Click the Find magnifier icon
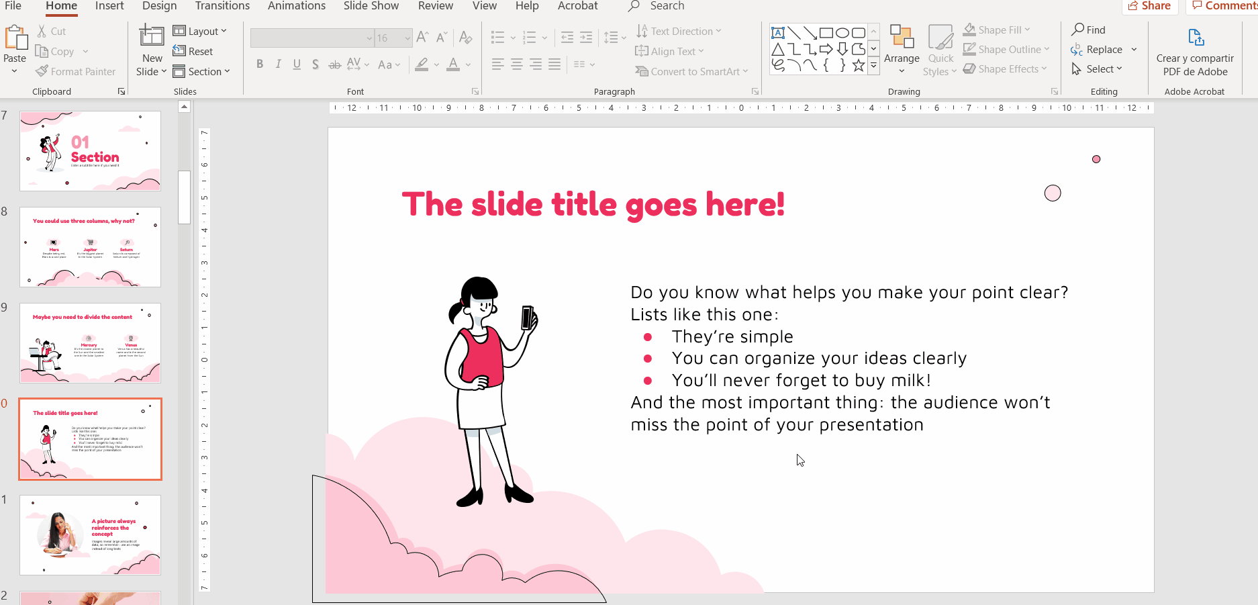The height and width of the screenshot is (605, 1258). pyautogui.click(x=1077, y=30)
